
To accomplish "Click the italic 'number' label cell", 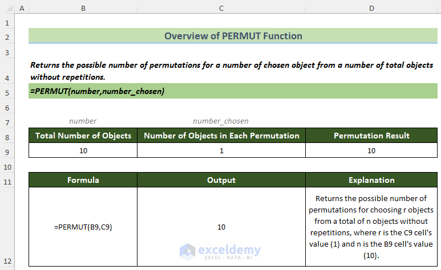I will (x=83, y=121).
